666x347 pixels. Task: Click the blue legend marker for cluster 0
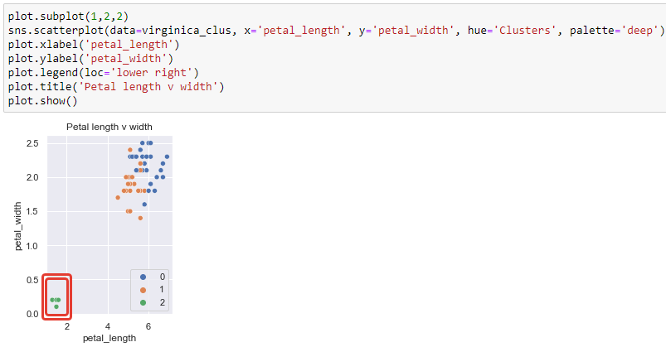click(143, 276)
